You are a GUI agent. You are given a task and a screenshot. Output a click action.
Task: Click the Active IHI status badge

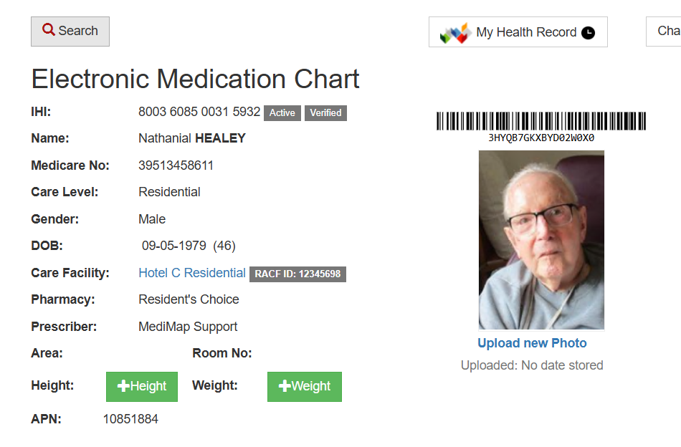(282, 113)
